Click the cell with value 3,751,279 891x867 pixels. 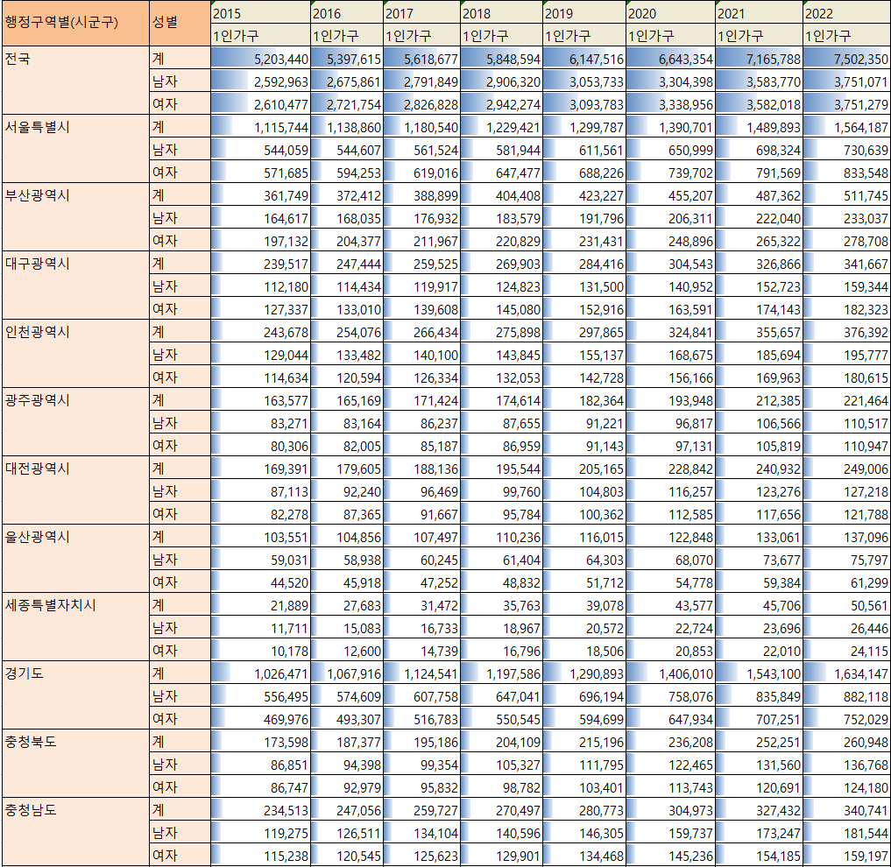tap(846, 103)
